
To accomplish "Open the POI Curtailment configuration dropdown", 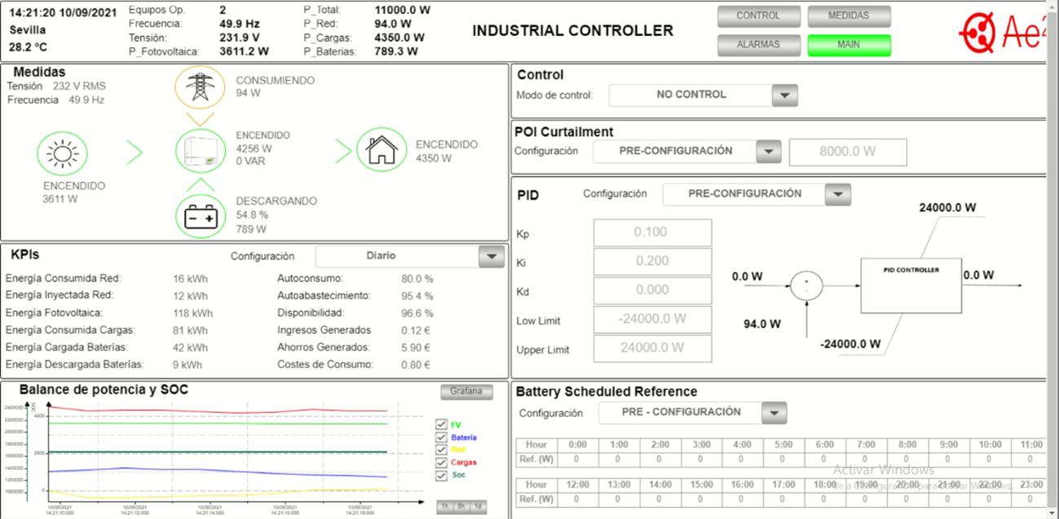I will click(768, 152).
